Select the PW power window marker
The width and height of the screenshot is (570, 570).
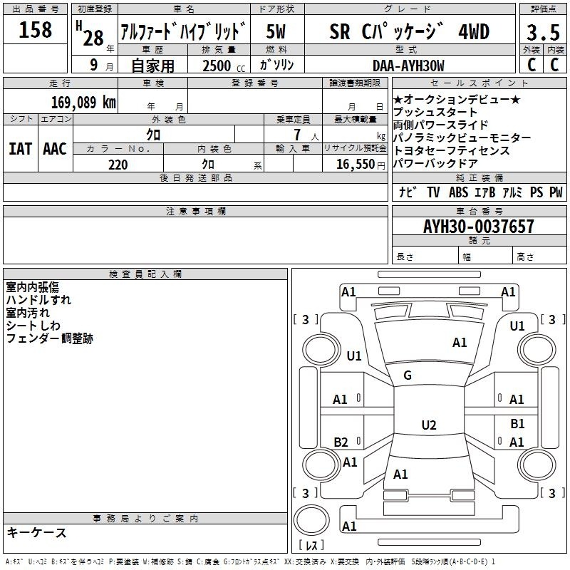click(x=555, y=192)
